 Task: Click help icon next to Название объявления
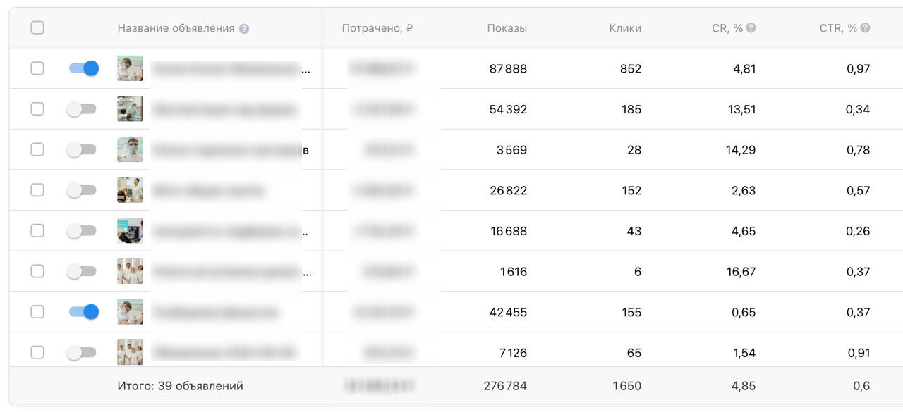pyautogui.click(x=244, y=29)
